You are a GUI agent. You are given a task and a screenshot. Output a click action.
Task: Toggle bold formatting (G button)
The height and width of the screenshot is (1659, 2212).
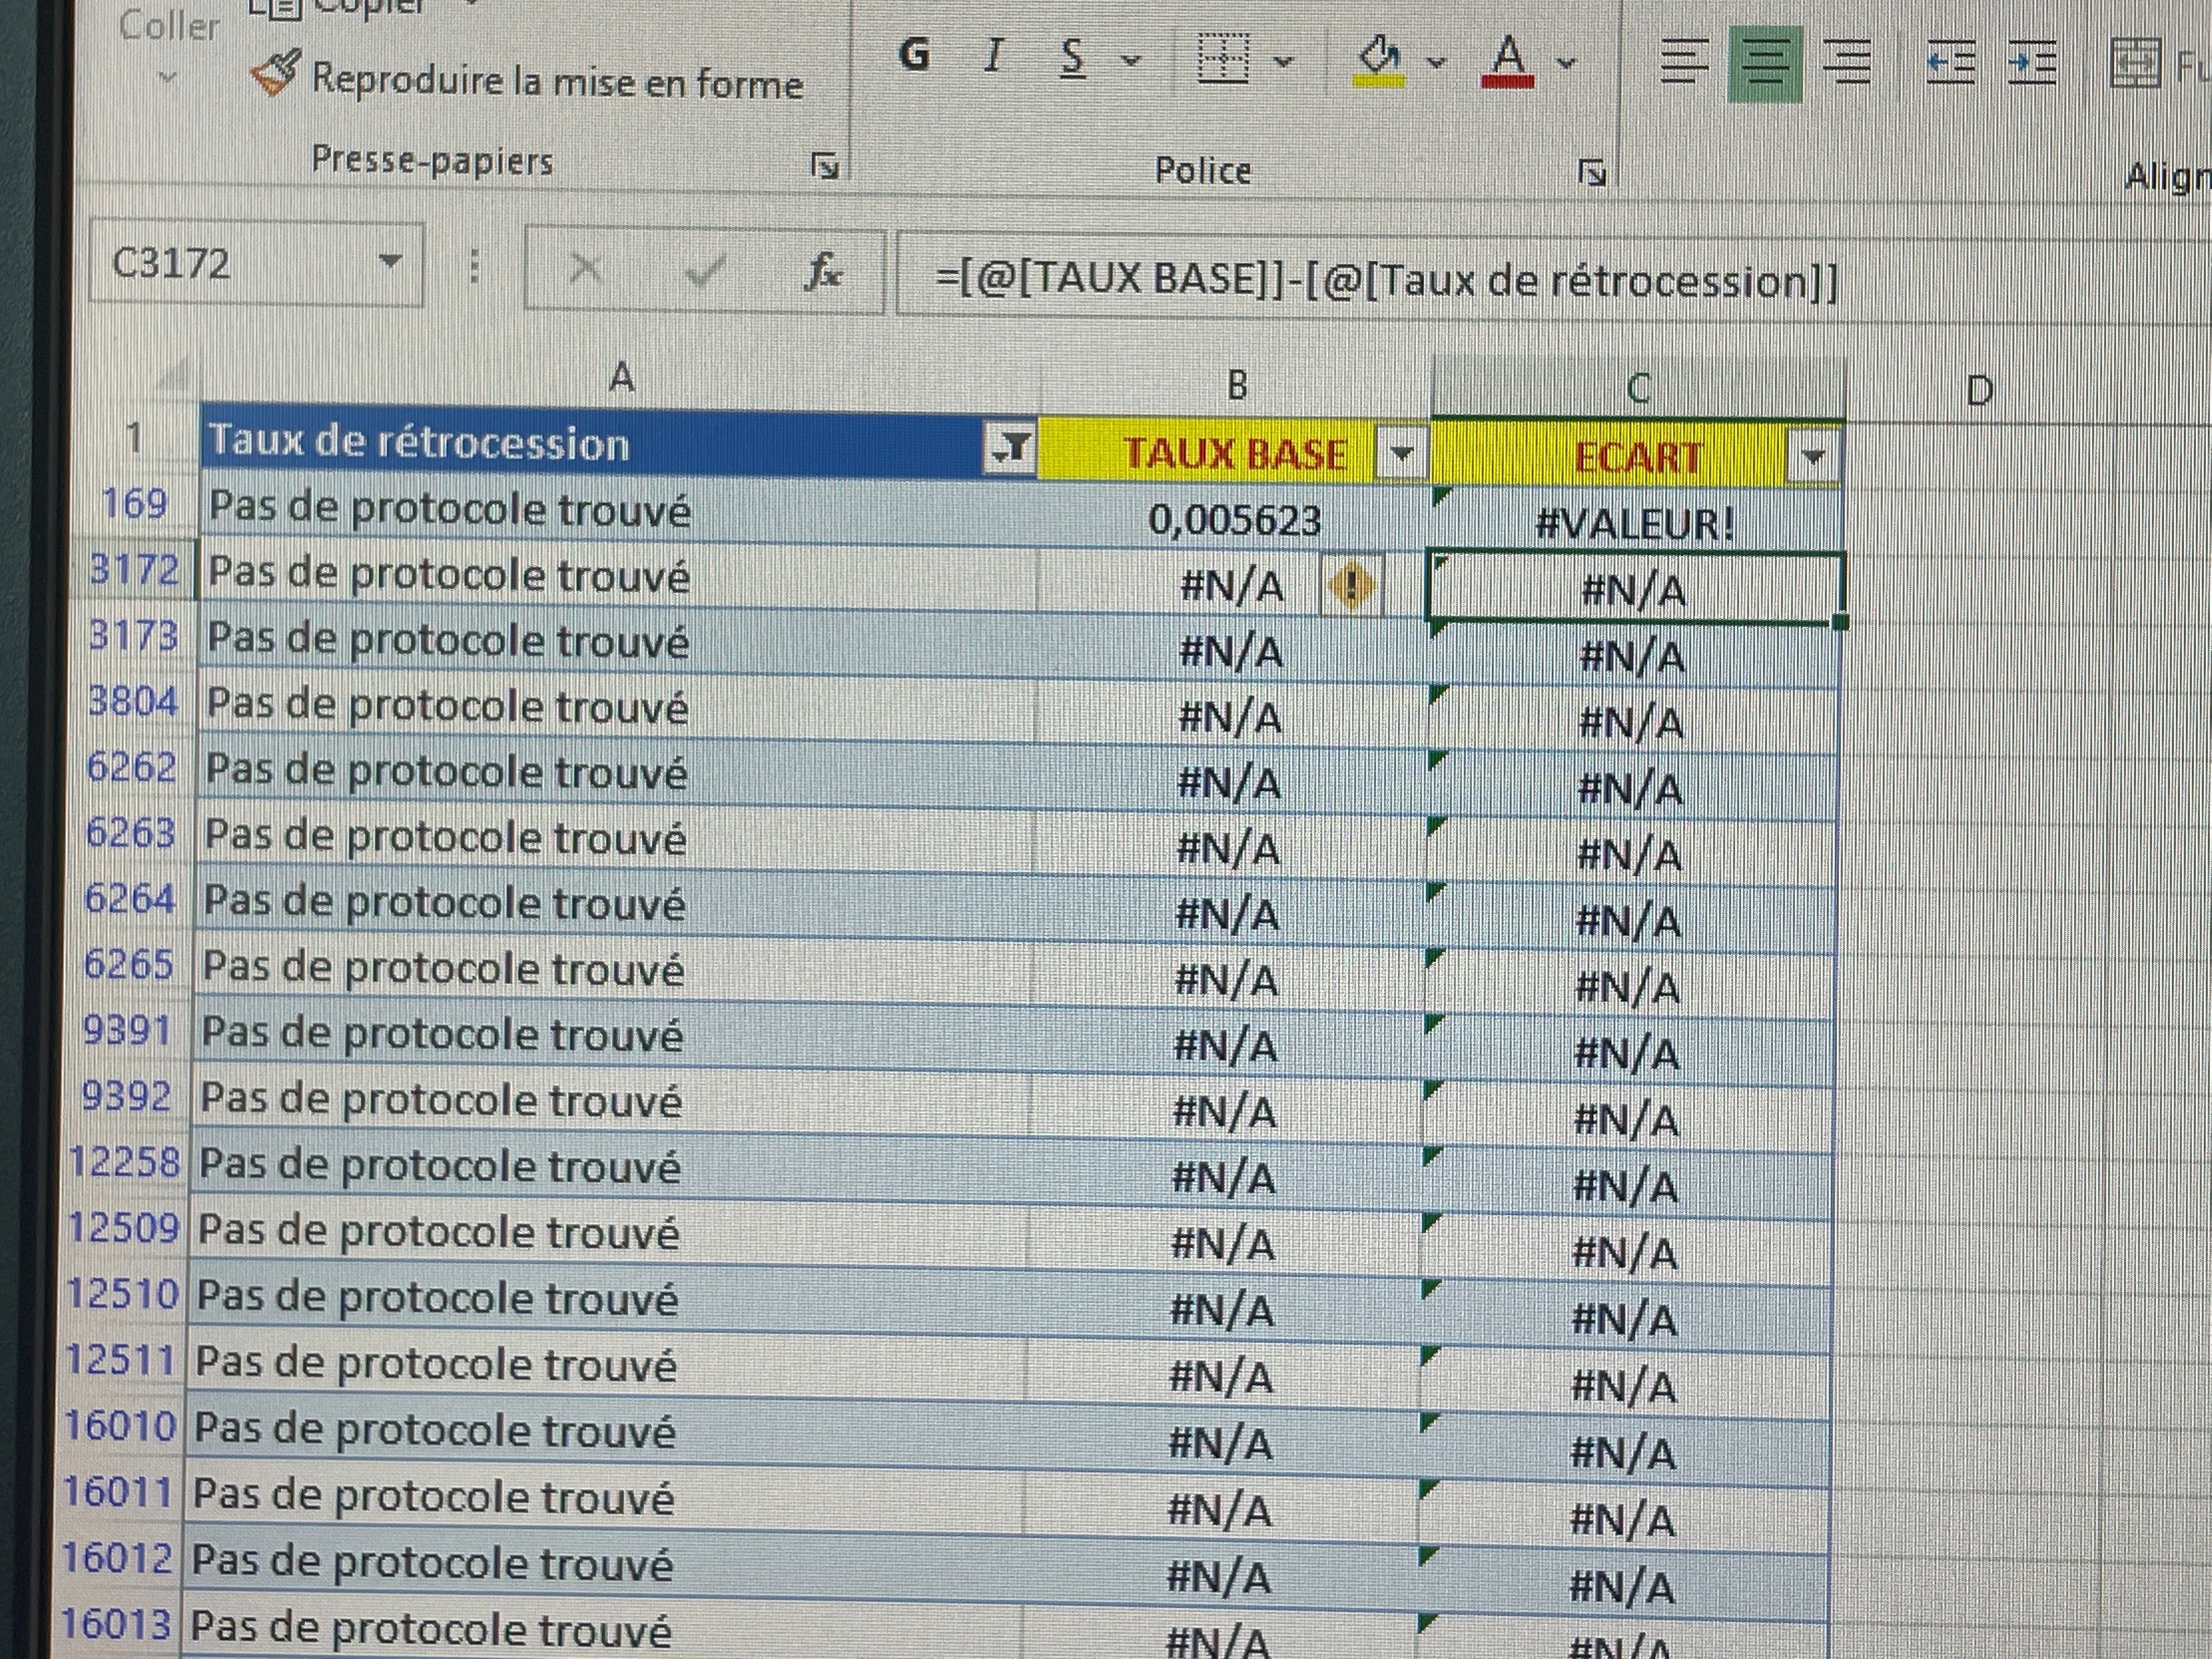[914, 55]
